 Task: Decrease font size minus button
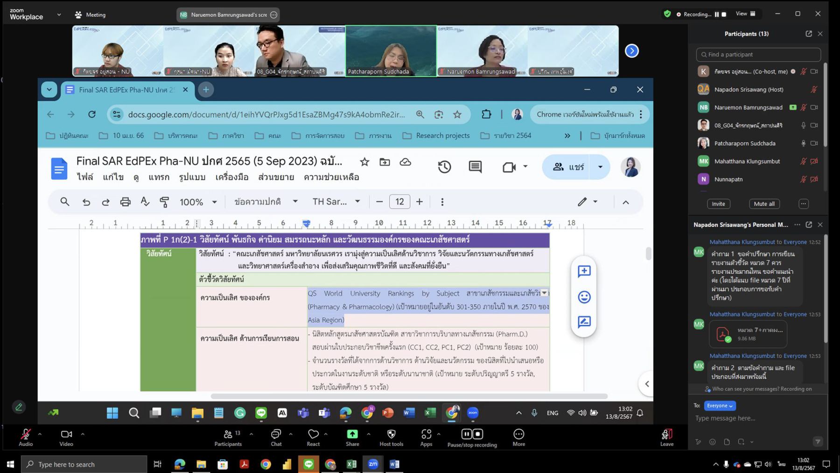pos(379,202)
